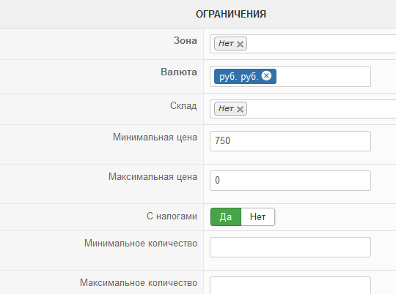This screenshot has height=294, width=396.
Task: Open the Зона multi-select dropdown
Action: (320, 44)
